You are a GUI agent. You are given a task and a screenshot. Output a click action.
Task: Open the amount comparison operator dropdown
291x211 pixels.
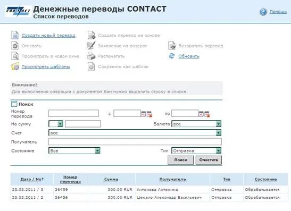(x=56, y=124)
